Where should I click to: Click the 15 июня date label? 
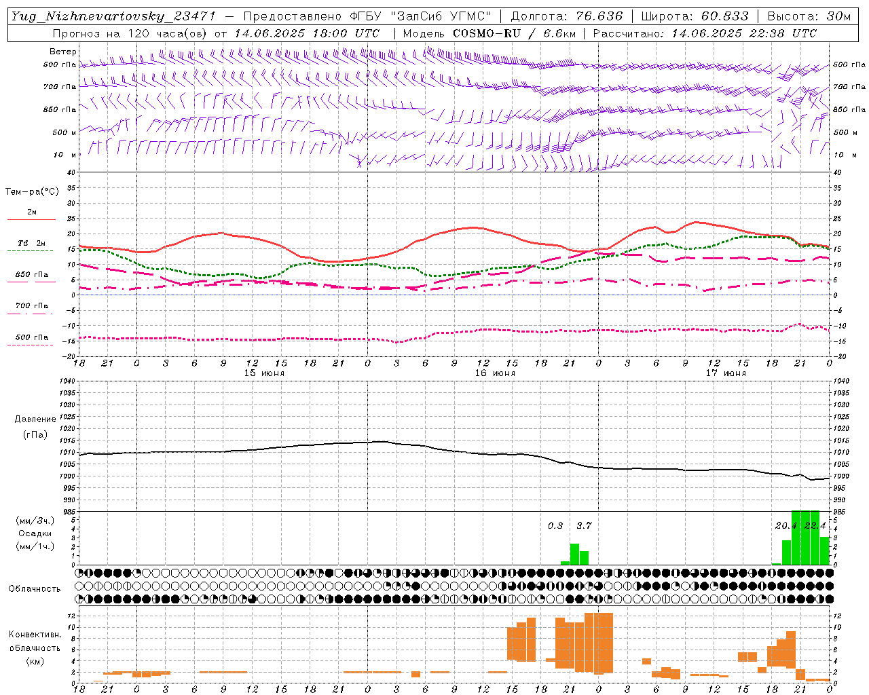pyautogui.click(x=265, y=373)
